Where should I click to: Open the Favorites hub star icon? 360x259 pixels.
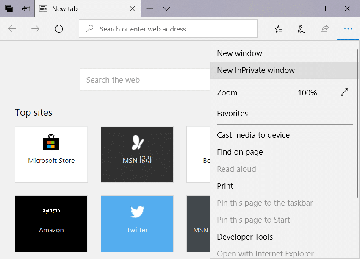point(278,29)
